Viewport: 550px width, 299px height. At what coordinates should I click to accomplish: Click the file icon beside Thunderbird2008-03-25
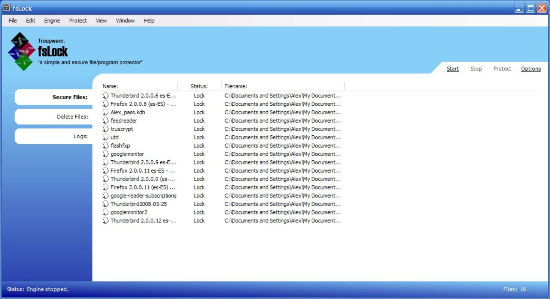pos(106,204)
